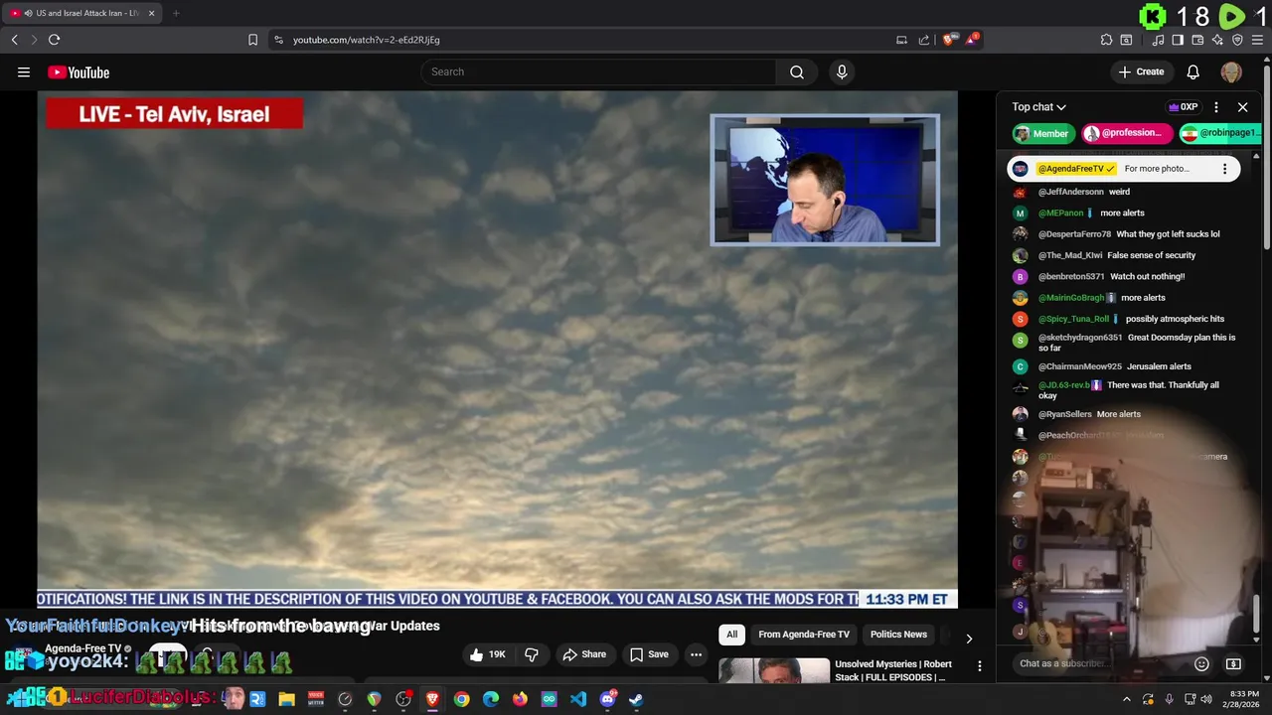This screenshot has width=1272, height=715.
Task: Click the Member chat badge
Action: 1042,133
